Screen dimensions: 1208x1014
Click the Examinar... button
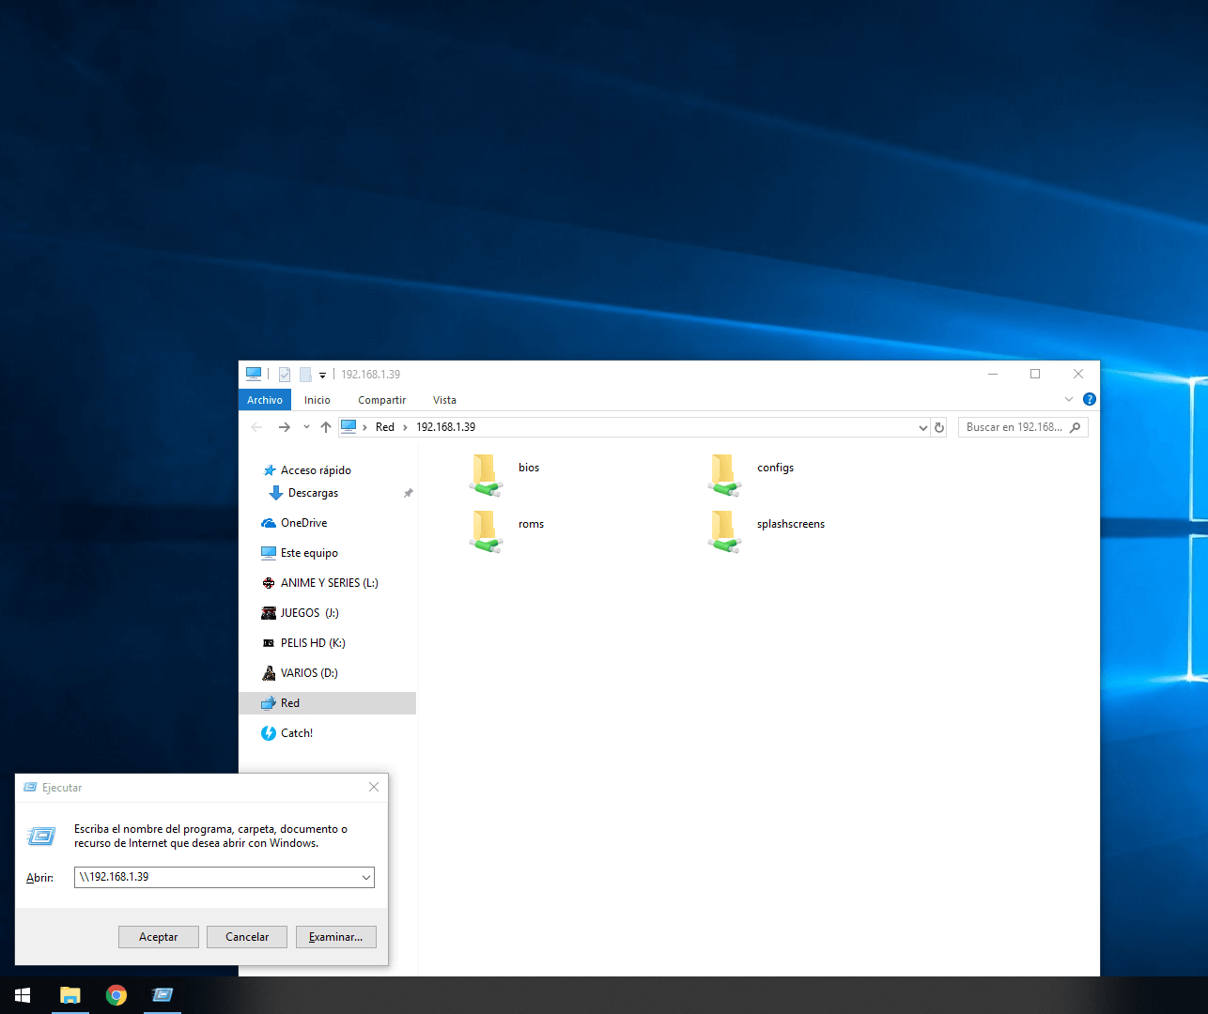point(335,937)
